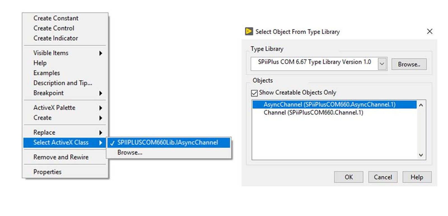Open Help from the dialog button
Screen dimensions: 448x216
[417, 177]
